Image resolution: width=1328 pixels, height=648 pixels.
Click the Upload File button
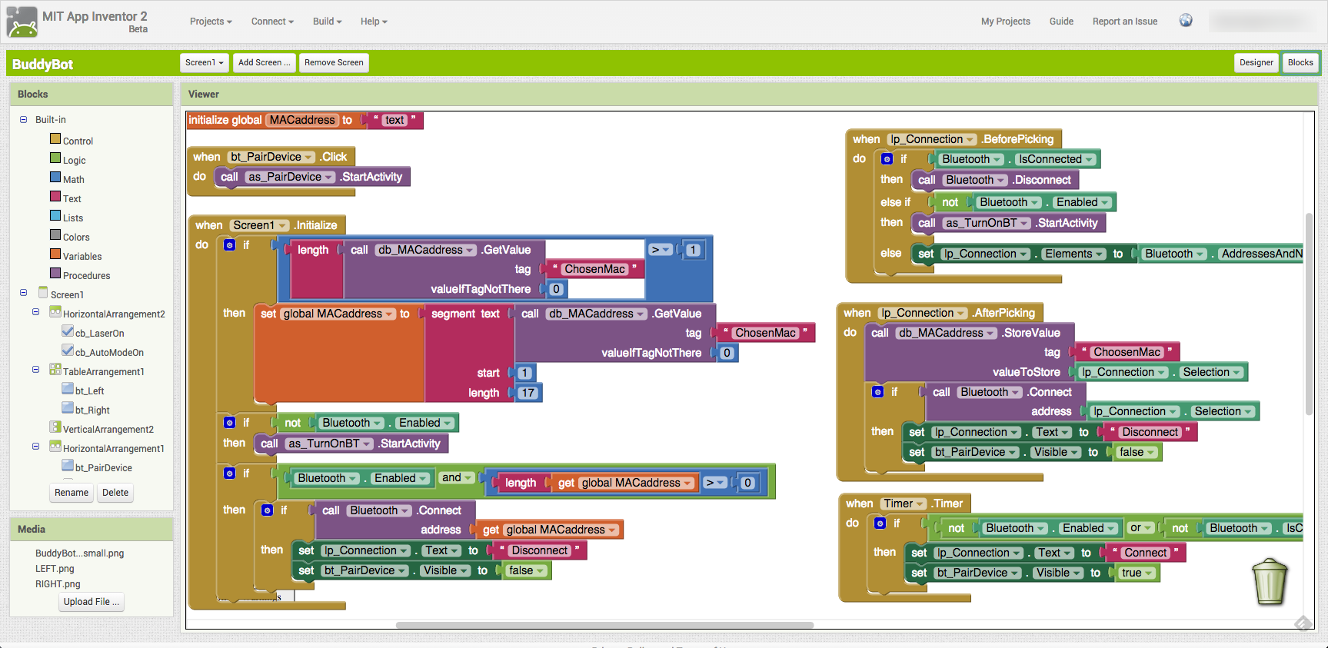92,602
